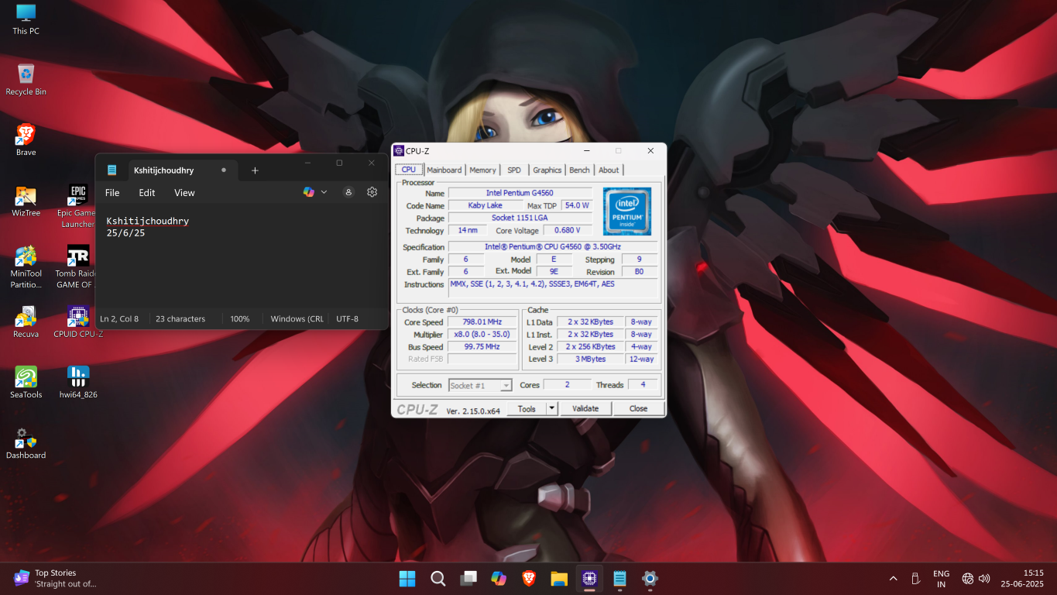Switch to Notepad taskbar icon

point(619,579)
